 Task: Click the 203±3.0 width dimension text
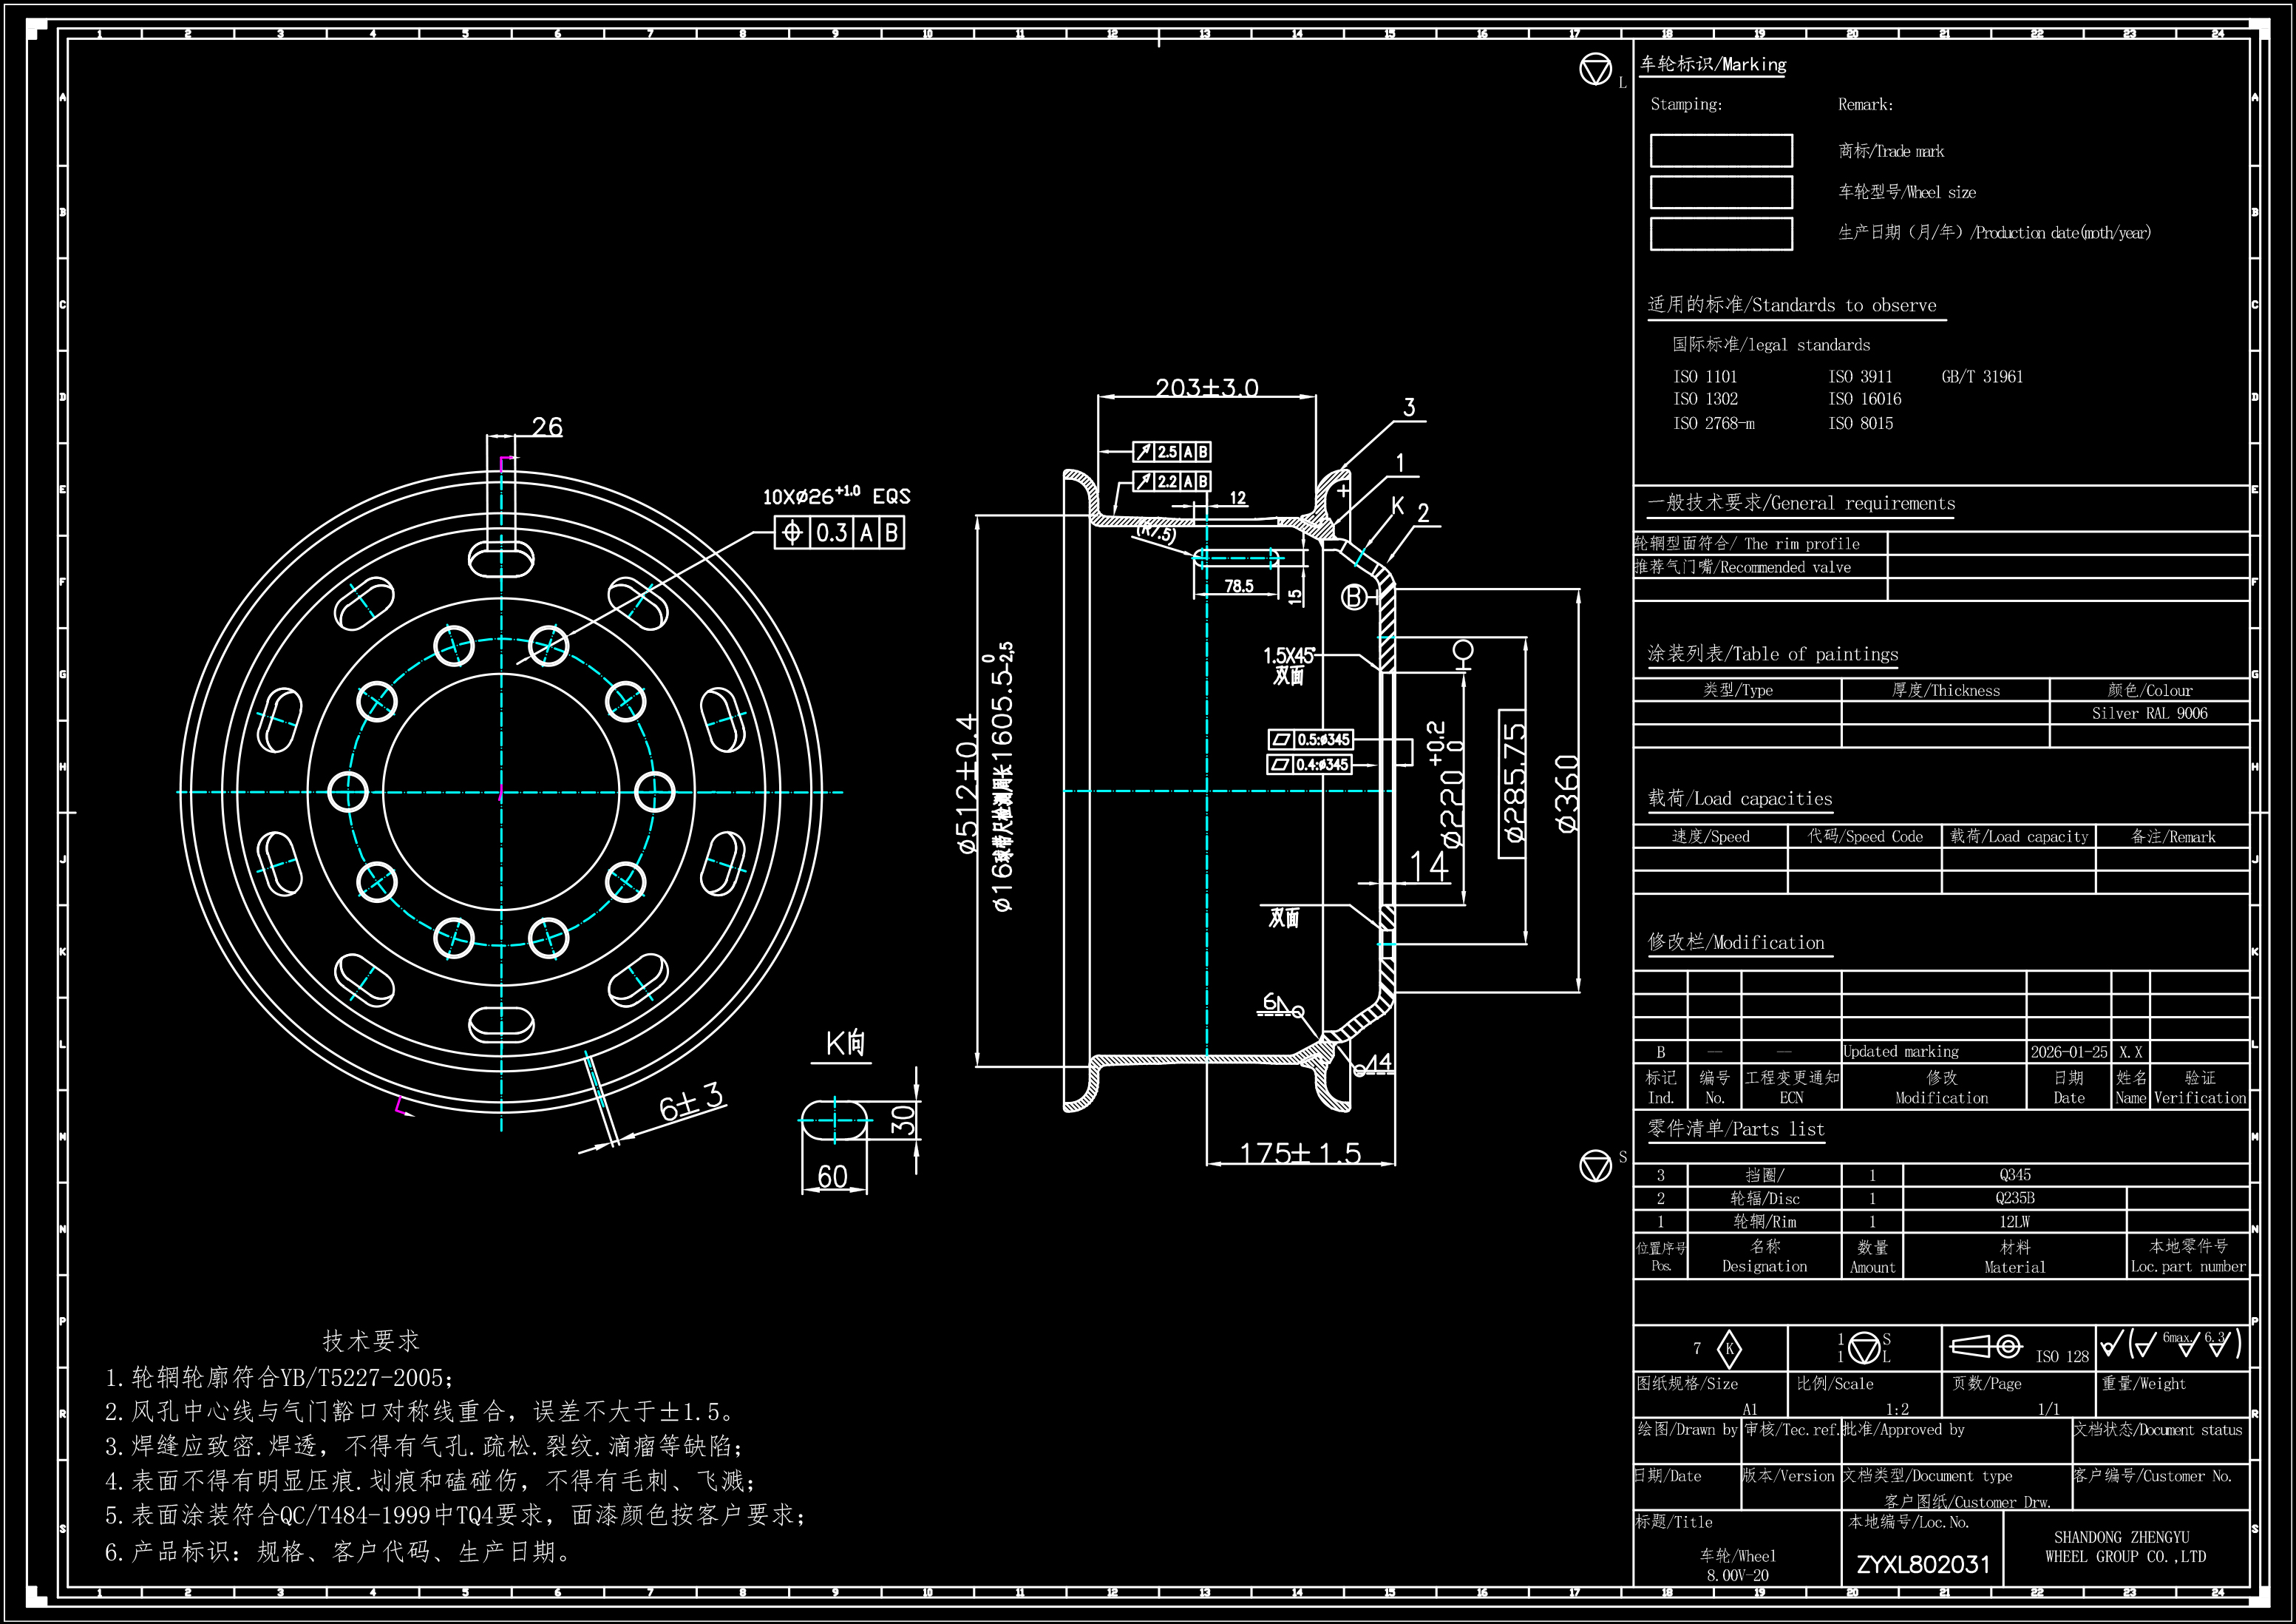(1207, 388)
